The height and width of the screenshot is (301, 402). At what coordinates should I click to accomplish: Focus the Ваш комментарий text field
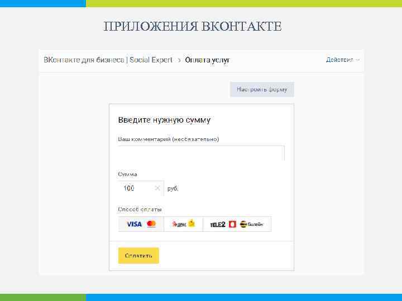[x=201, y=153]
